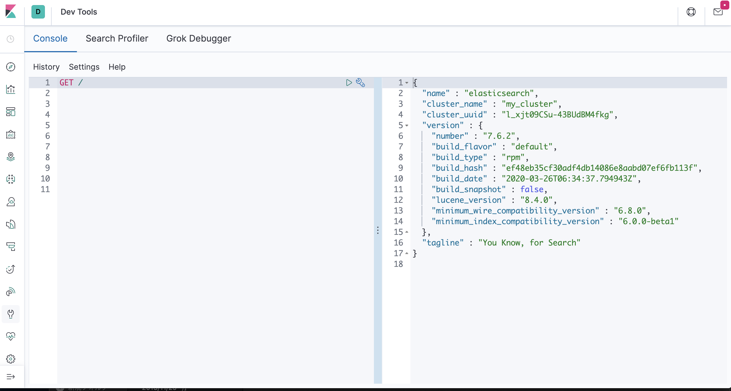Click the "6.8.0" wire compatibility value
The height and width of the screenshot is (391, 731).
pyautogui.click(x=630, y=211)
